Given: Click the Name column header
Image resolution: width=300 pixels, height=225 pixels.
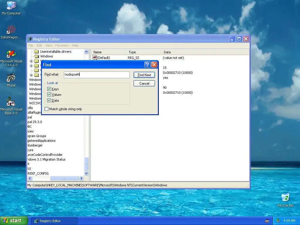Looking at the screenshot, I should tap(108, 52).
